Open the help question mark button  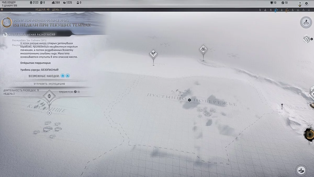(300, 4)
